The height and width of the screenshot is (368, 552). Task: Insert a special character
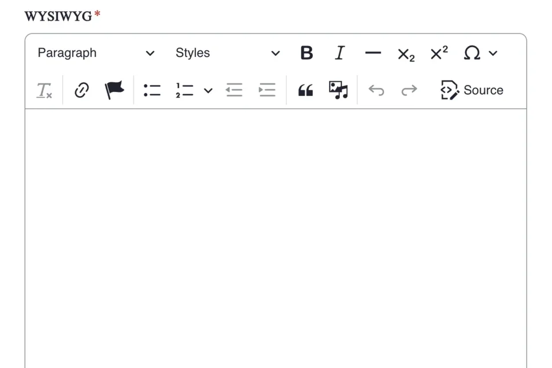click(x=473, y=53)
